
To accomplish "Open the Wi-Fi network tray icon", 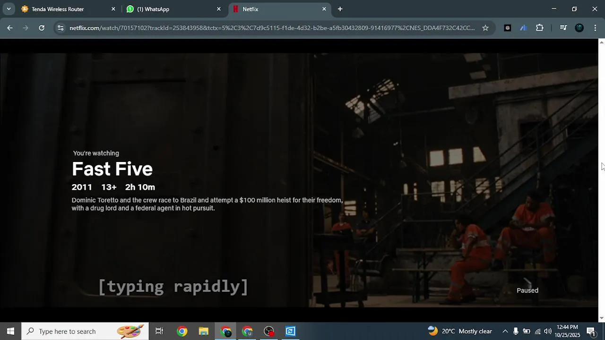I will pos(537,331).
